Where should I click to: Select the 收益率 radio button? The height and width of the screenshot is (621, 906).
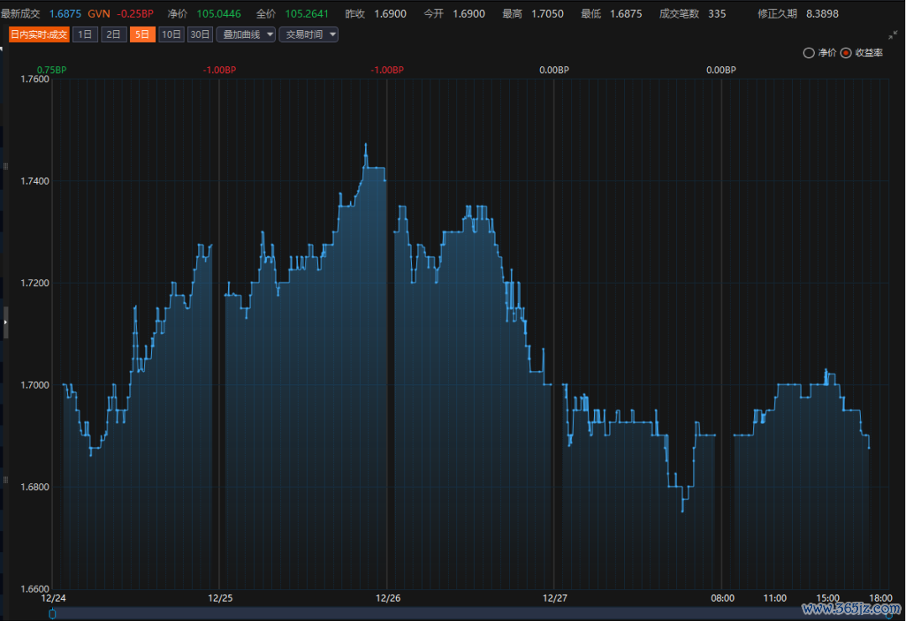(x=846, y=53)
